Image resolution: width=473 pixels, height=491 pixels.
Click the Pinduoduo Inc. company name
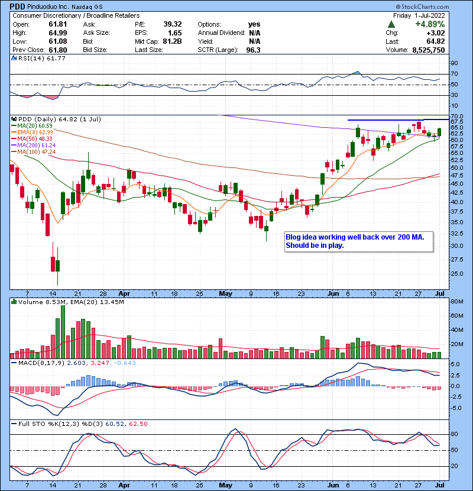tap(47, 7)
